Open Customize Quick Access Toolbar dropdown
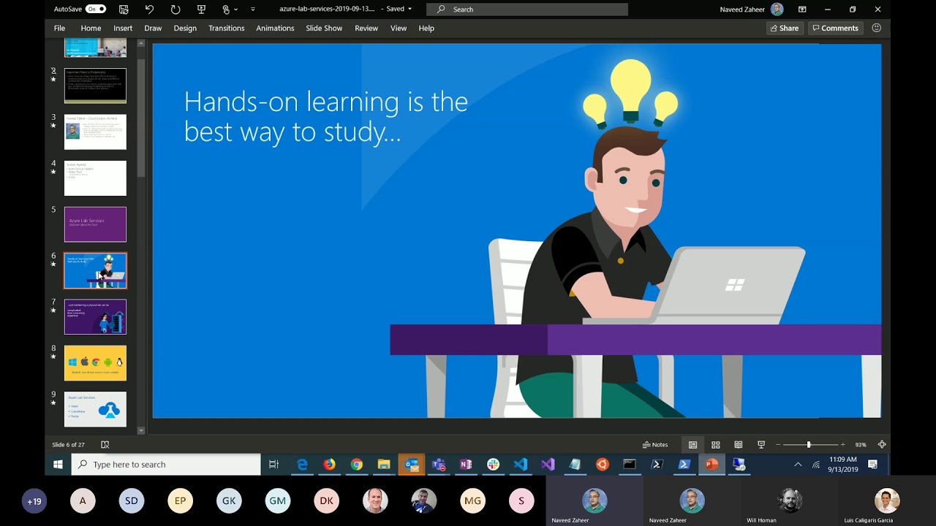The height and width of the screenshot is (526, 936). tap(253, 9)
